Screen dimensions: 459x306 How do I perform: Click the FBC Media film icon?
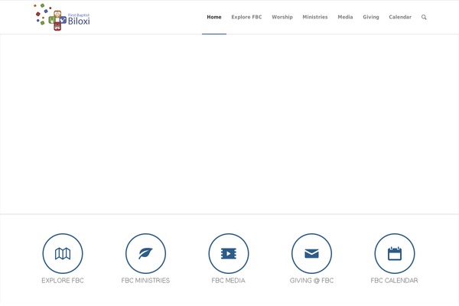(x=229, y=253)
